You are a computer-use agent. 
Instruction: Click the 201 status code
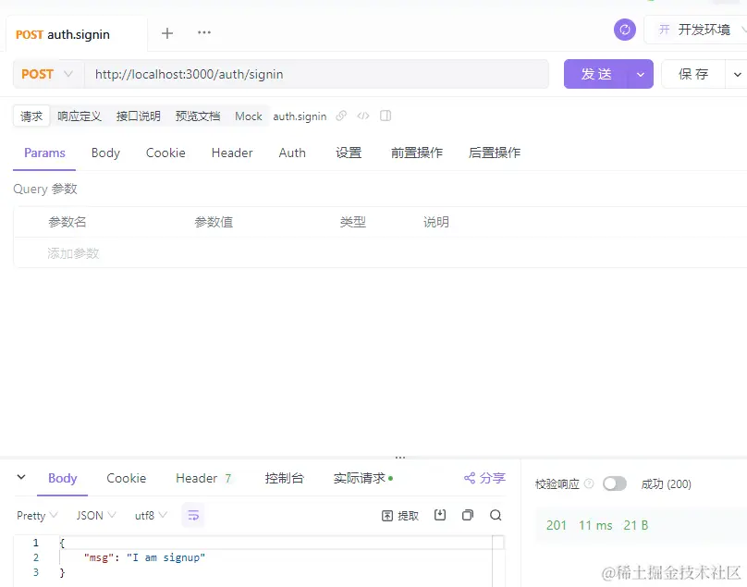pos(556,525)
